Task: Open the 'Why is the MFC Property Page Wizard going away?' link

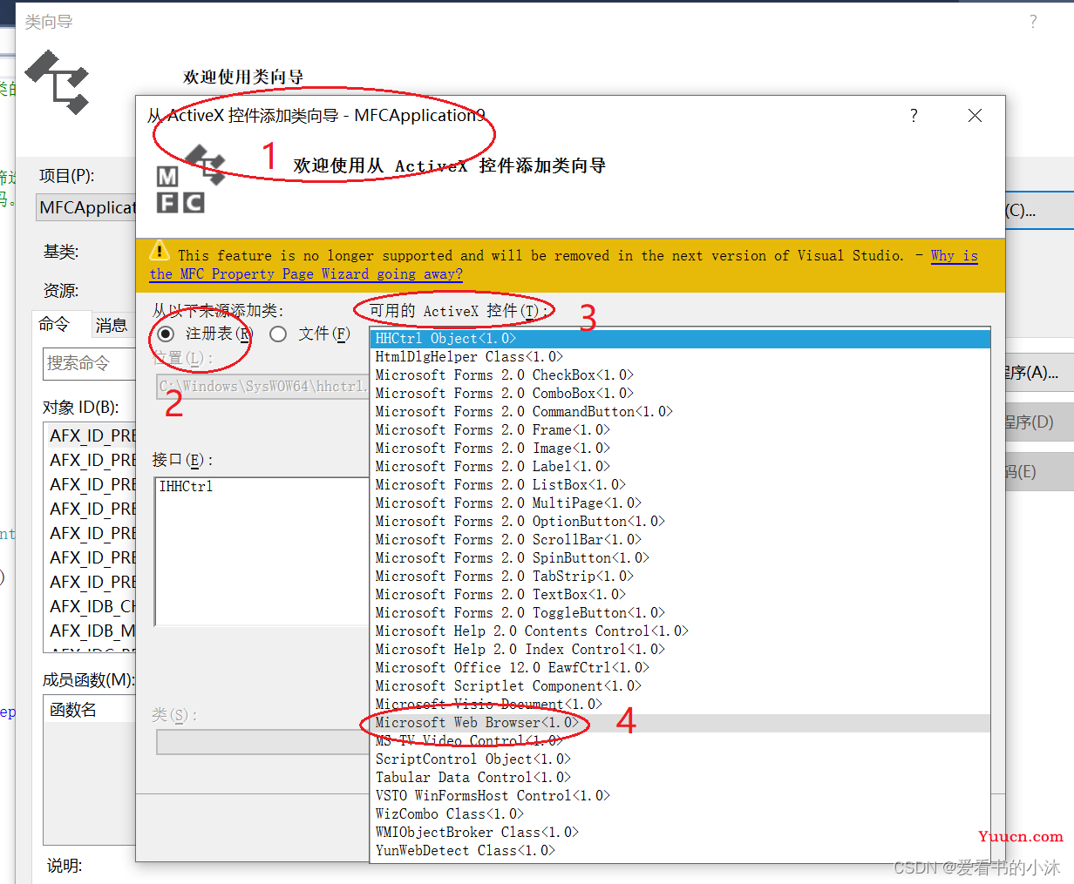Action: click(305, 274)
